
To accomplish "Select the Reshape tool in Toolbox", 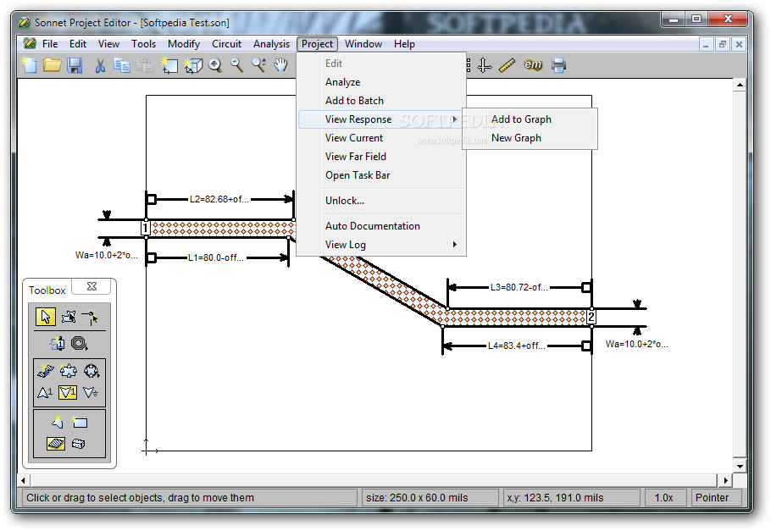I will coord(69,317).
